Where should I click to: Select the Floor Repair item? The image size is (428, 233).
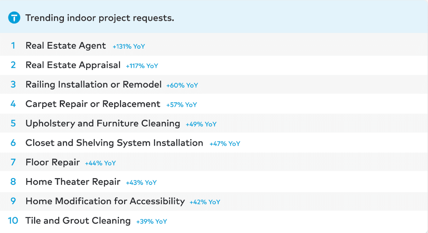click(53, 163)
